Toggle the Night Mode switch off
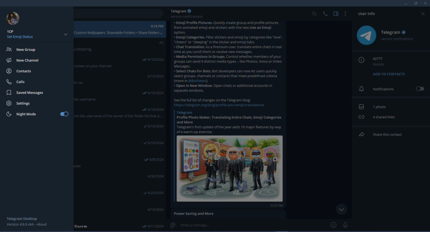The image size is (430, 232). tap(64, 114)
